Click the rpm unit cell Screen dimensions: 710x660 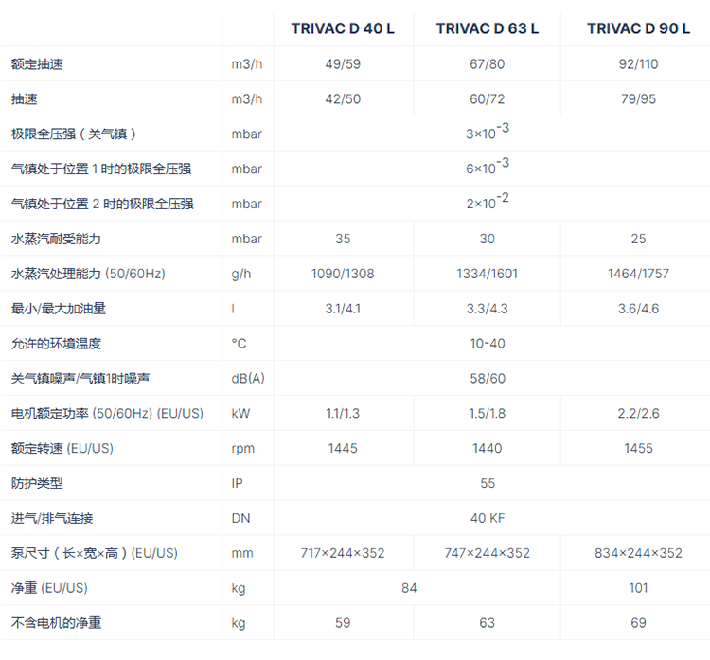point(242,448)
